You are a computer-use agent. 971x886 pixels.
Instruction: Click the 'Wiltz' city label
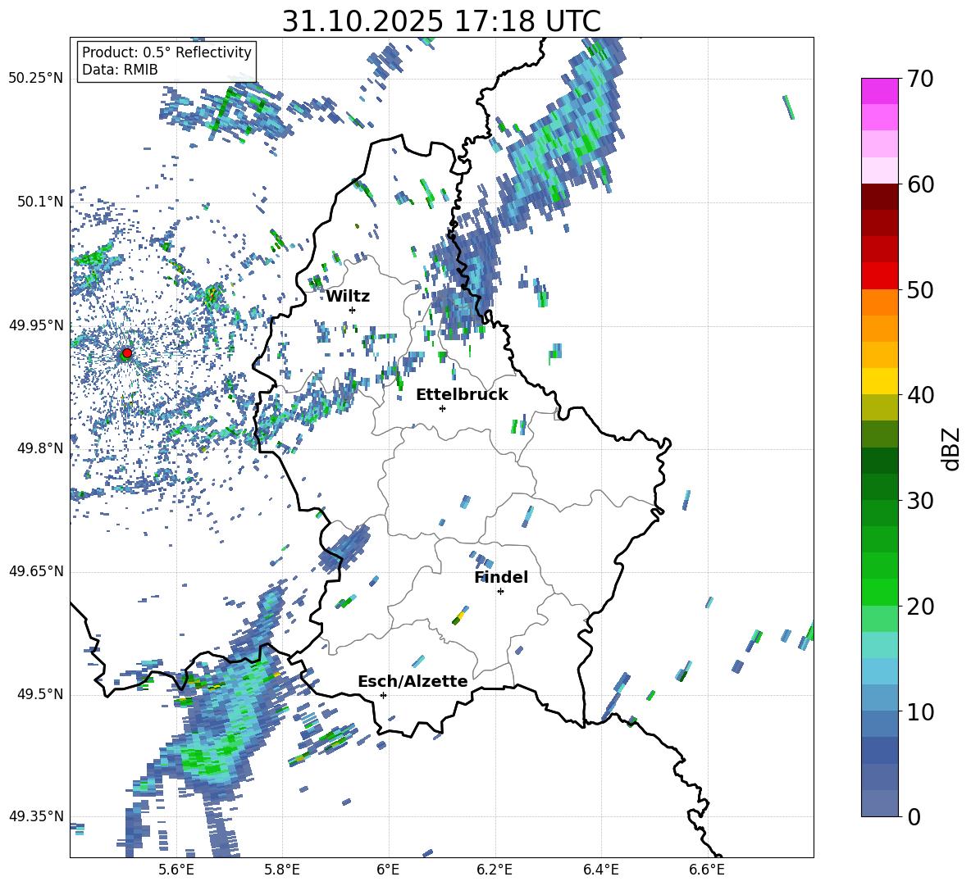(348, 297)
